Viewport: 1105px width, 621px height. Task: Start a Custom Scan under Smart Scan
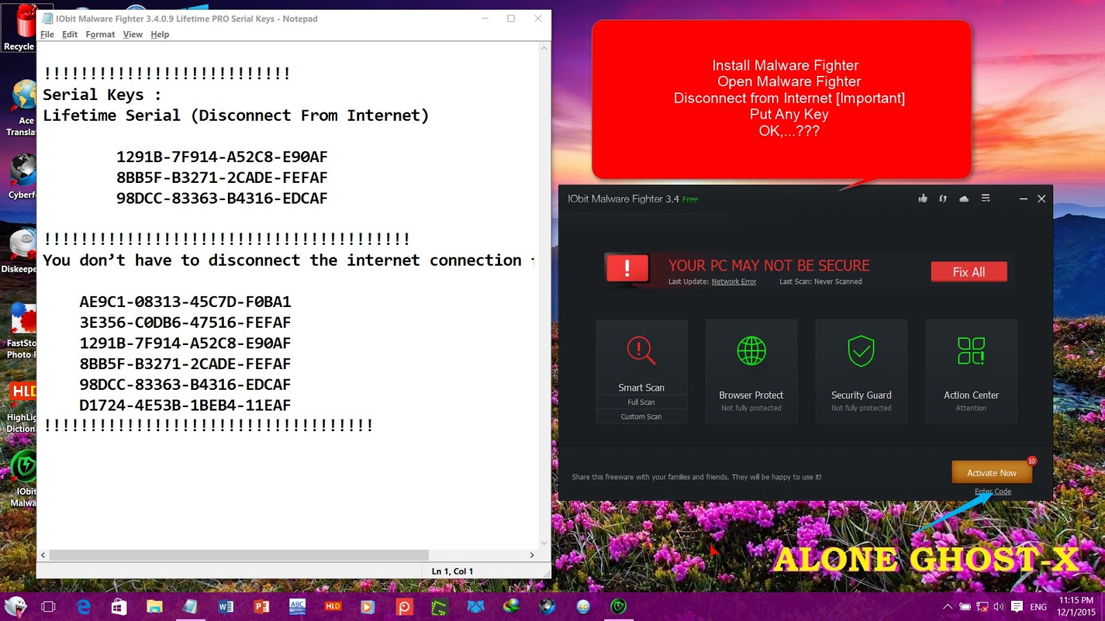641,417
